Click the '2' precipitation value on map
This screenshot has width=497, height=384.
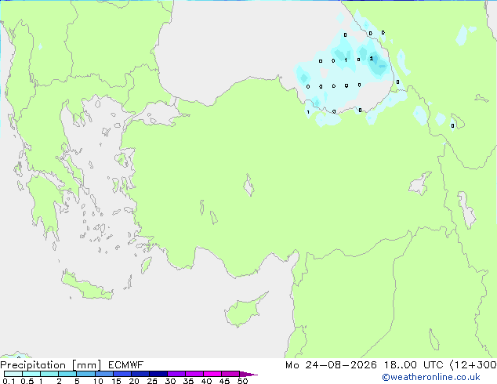[371, 59]
